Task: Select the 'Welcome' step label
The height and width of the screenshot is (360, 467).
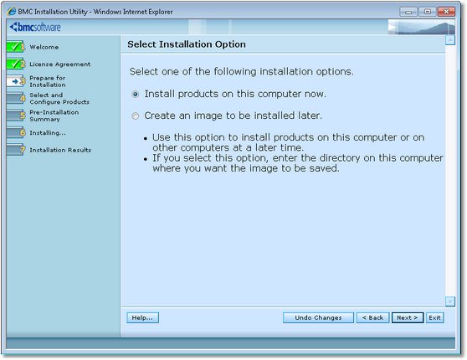Action: [x=44, y=47]
